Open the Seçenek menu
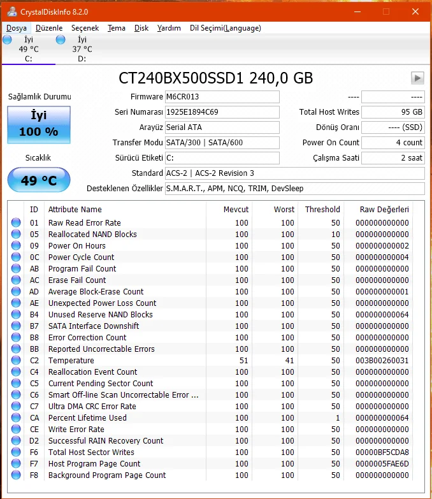This screenshot has width=432, height=499. point(85,28)
